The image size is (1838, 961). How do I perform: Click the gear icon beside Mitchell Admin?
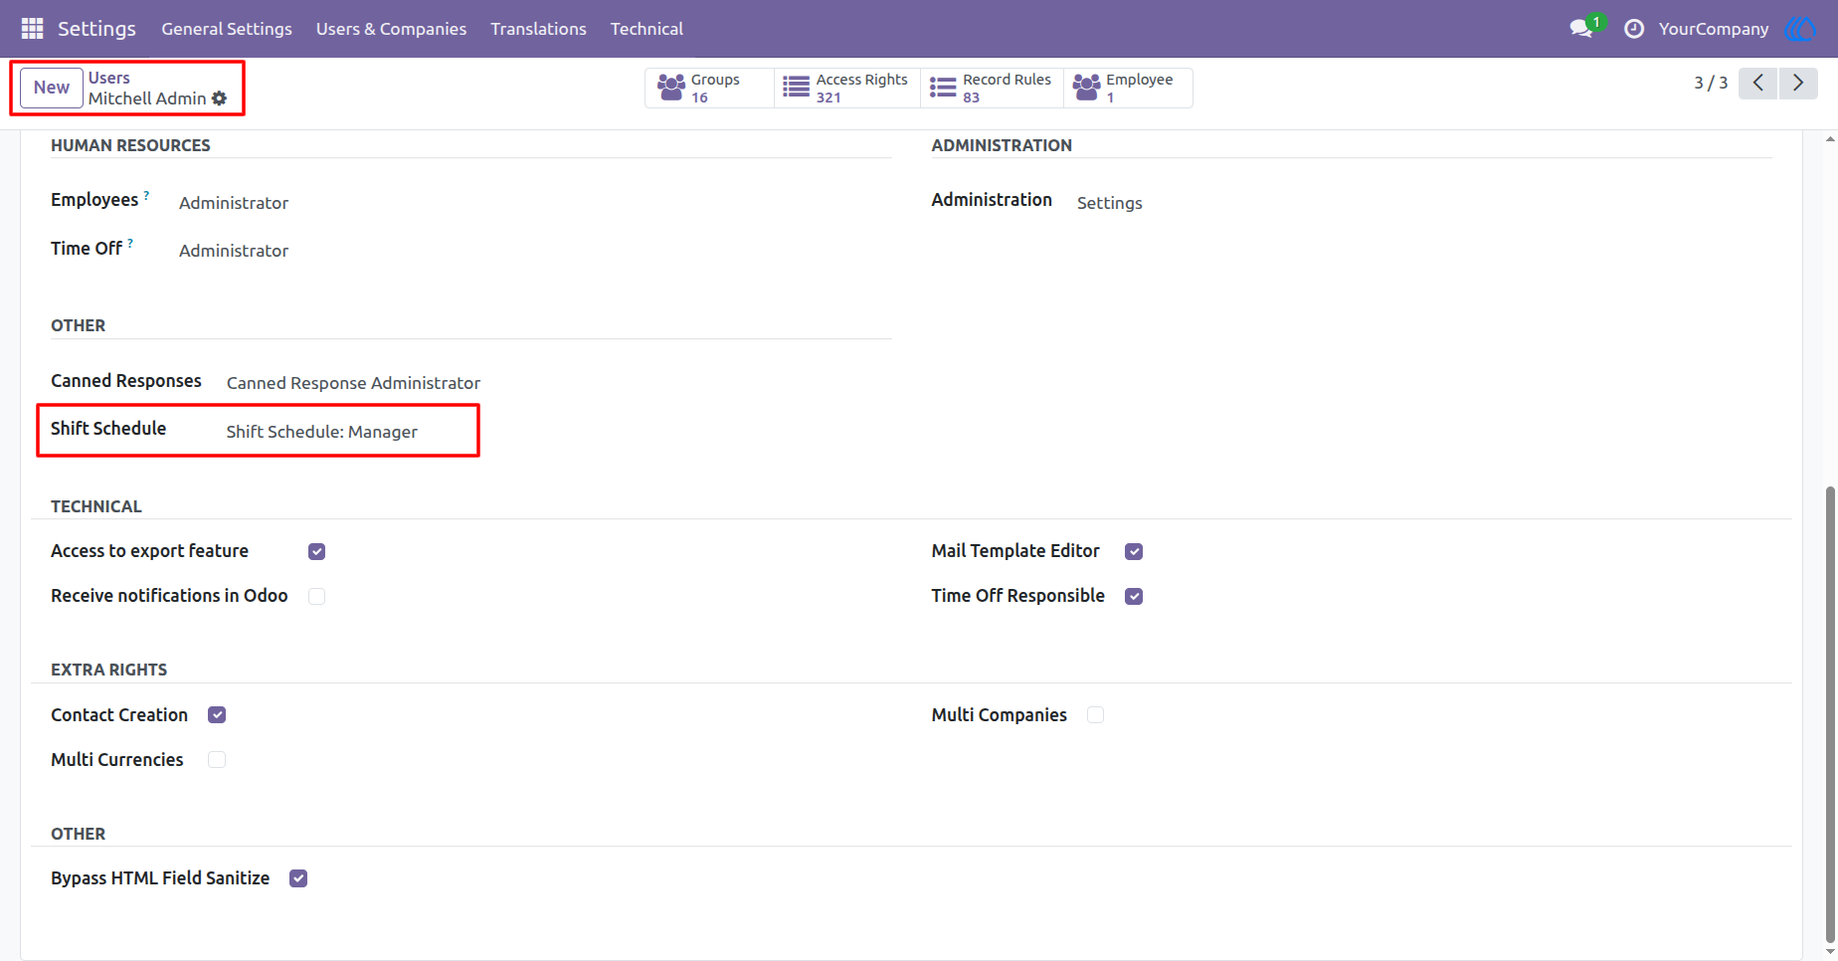(x=220, y=98)
